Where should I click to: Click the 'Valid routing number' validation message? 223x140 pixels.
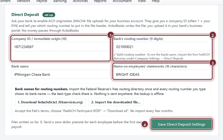coord(162,57)
